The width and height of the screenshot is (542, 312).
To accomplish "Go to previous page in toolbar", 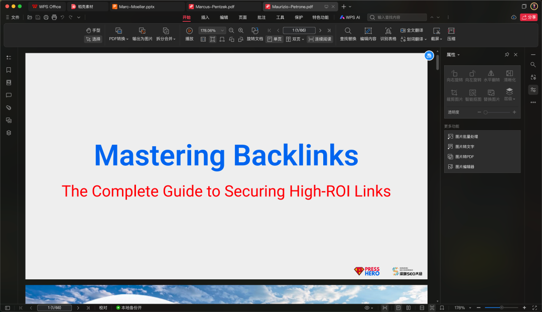I will tap(278, 31).
